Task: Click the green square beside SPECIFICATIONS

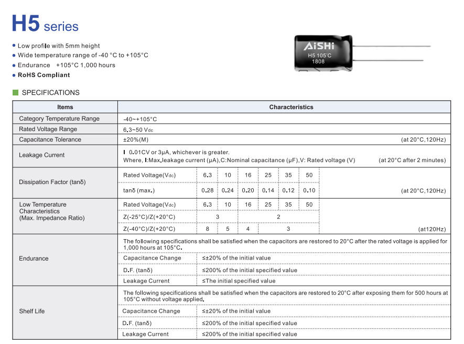Action: point(15,93)
